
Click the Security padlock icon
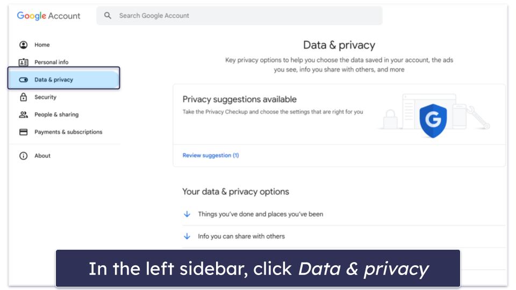point(23,97)
